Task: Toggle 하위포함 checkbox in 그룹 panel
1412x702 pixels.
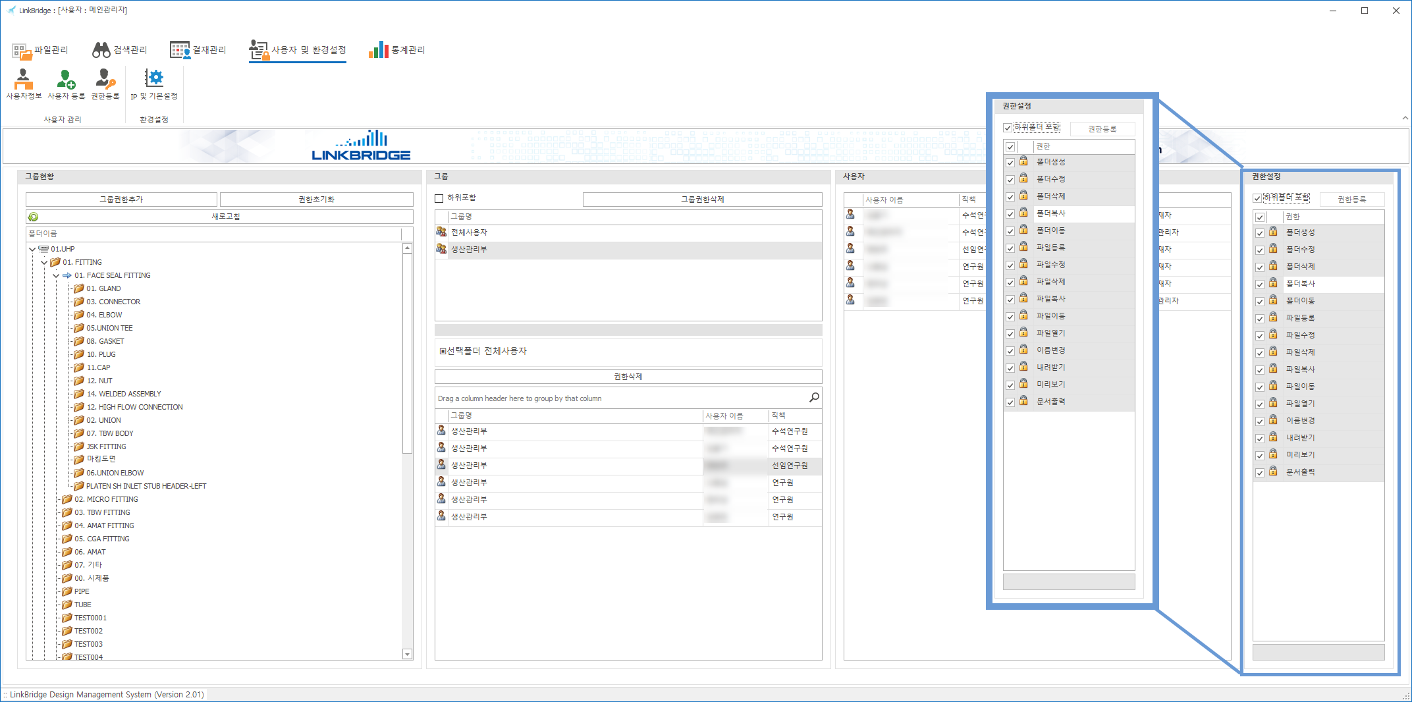Action: (439, 198)
